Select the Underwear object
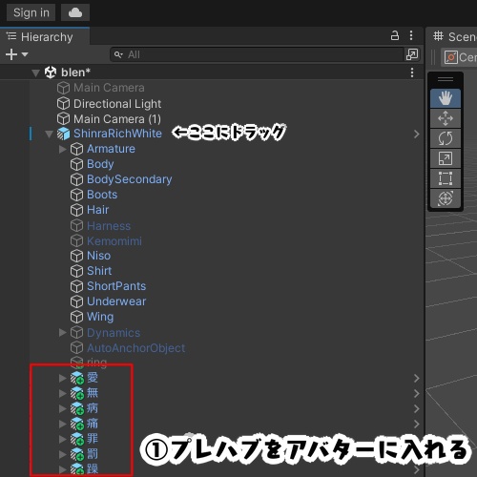 coord(116,301)
